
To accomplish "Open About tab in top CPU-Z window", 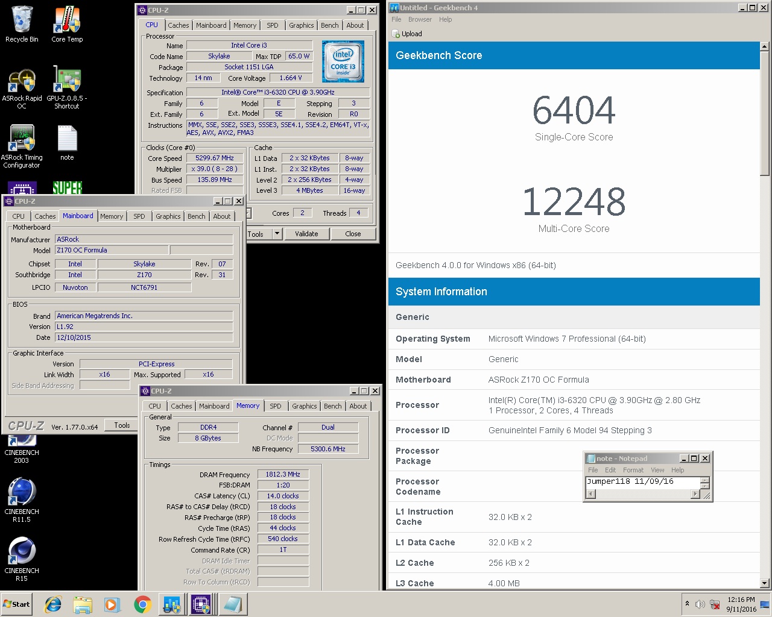I will click(x=355, y=25).
